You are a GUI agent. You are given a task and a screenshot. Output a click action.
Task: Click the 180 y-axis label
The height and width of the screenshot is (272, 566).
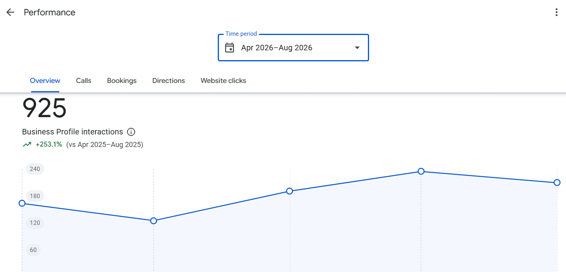(x=35, y=196)
